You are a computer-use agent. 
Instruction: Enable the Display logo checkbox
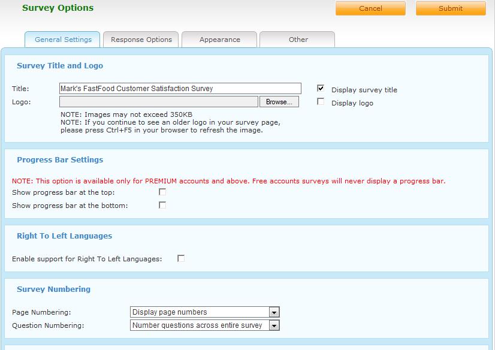(321, 102)
